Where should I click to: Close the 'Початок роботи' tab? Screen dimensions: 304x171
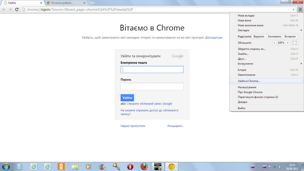tap(84, 3)
